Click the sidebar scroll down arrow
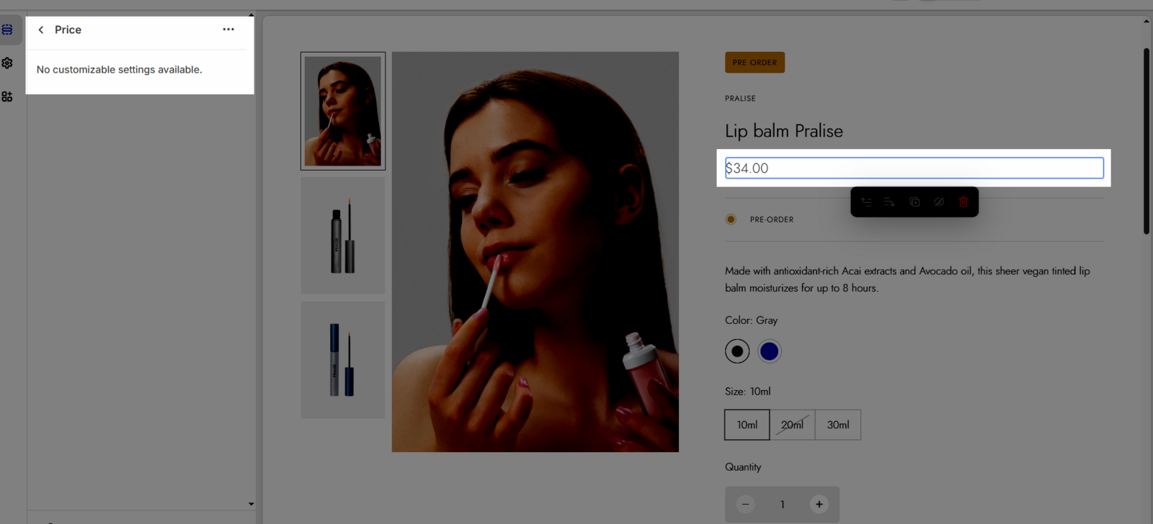 pos(251,504)
